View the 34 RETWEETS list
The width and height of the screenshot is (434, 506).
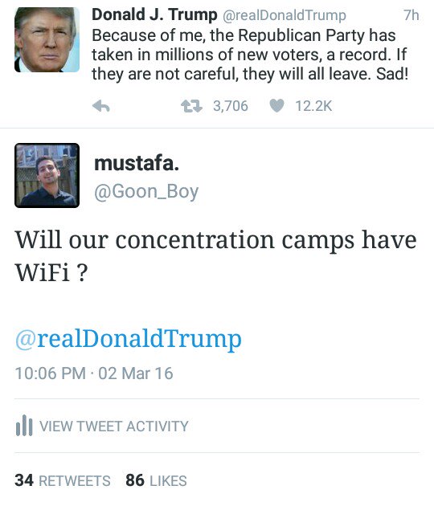coord(63,480)
